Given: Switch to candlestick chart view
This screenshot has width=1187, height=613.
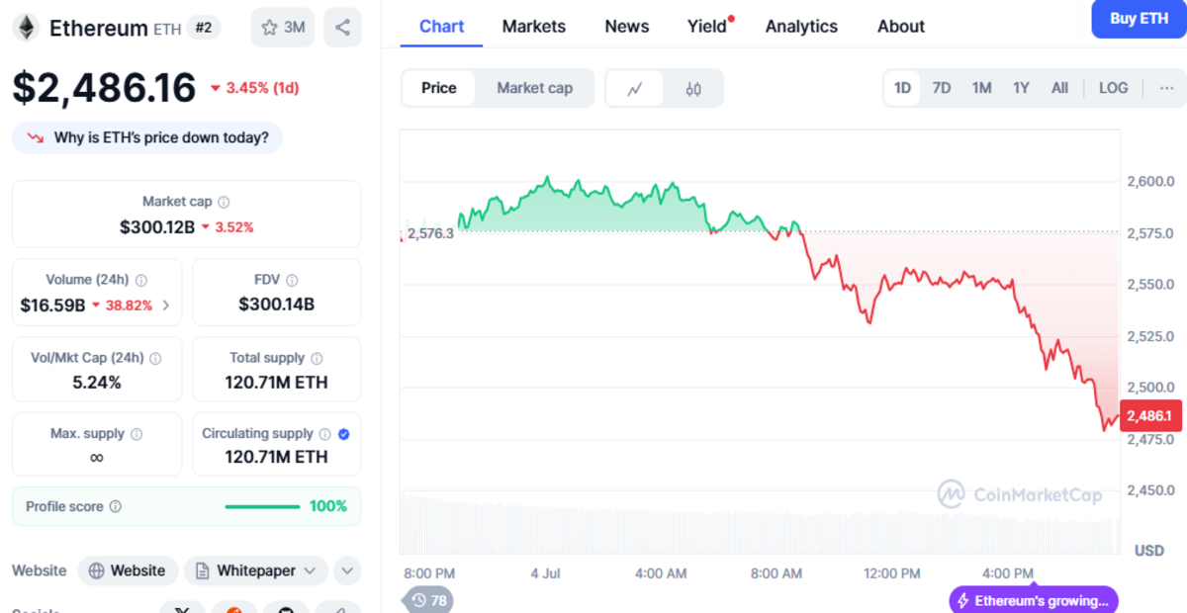Looking at the screenshot, I should pyautogui.click(x=693, y=88).
